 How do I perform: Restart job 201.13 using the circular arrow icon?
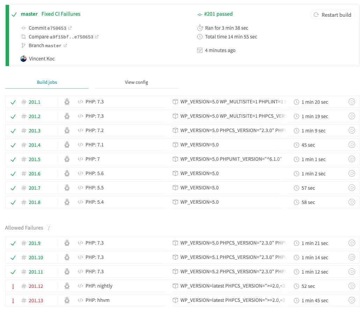pyautogui.click(x=352, y=300)
